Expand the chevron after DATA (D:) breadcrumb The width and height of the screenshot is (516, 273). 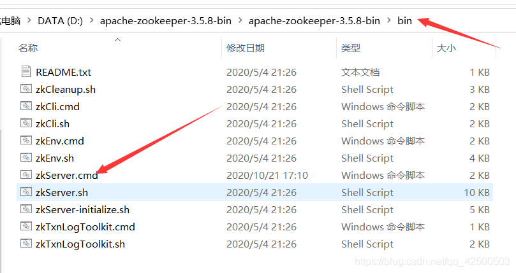coord(92,21)
